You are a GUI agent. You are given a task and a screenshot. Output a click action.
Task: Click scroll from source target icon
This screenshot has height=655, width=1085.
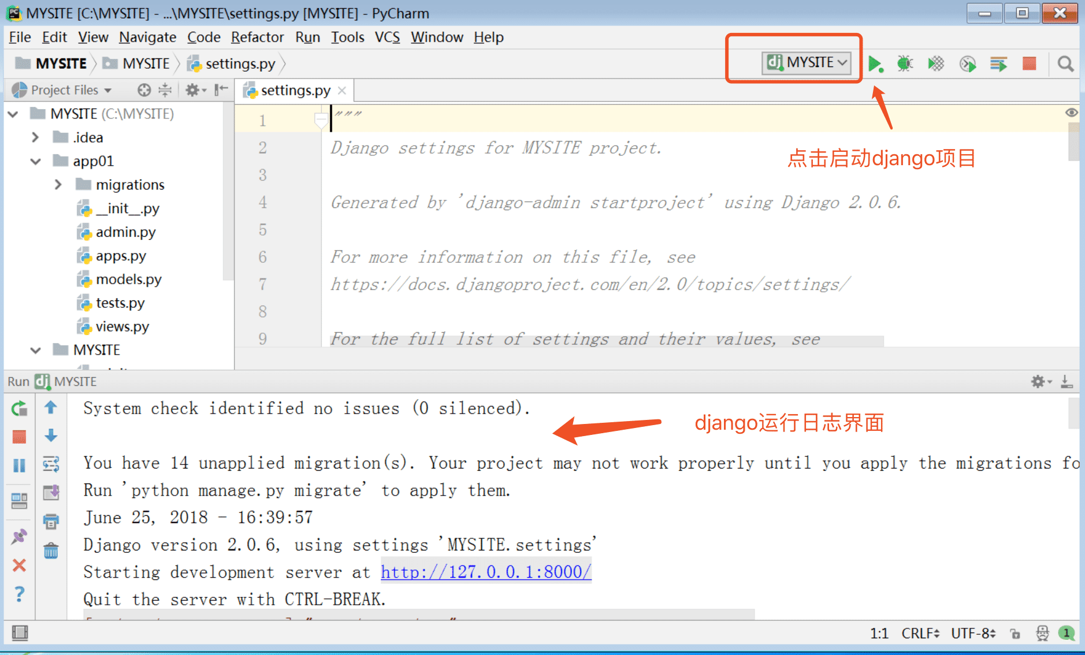point(144,90)
